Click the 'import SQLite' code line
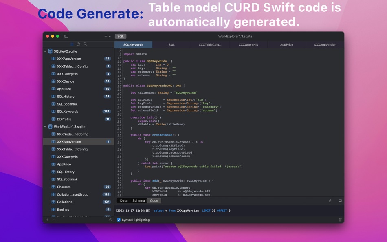This screenshot has height=242, width=387. pos(135,54)
